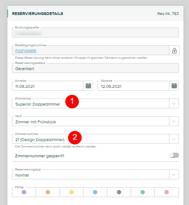The image size is (189, 205).
Task: Expand the Zimmernummer dropdown arrow
Action: tap(174, 139)
